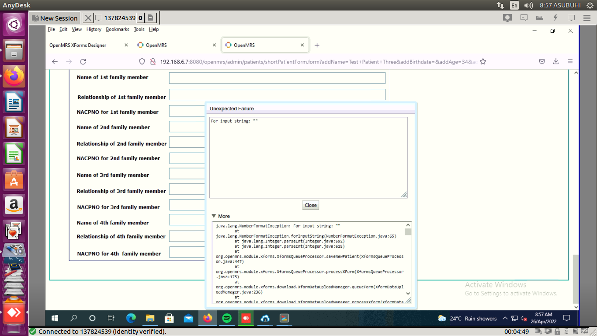
Task: Click the AnyDesk actions lightning icon
Action: [x=556, y=17]
